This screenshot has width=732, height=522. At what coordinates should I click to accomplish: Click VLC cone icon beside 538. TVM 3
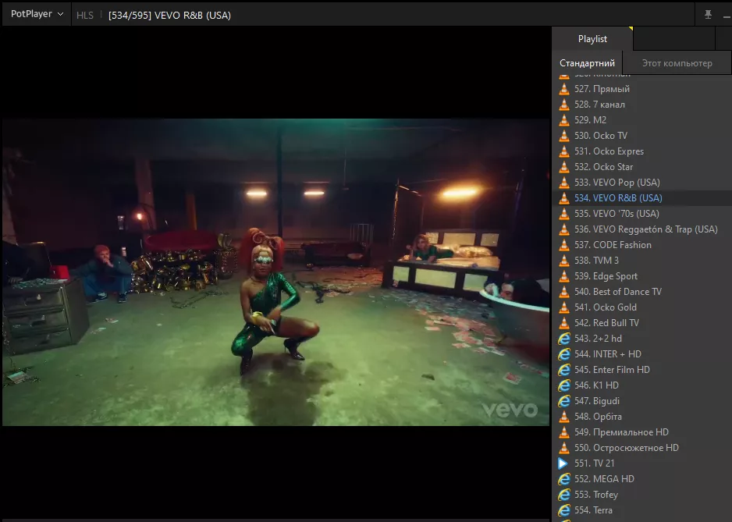click(564, 261)
